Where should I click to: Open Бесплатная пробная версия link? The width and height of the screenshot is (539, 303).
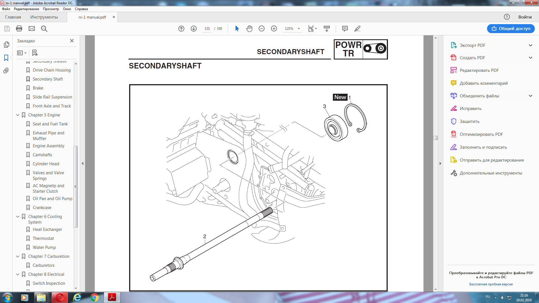pyautogui.click(x=491, y=284)
